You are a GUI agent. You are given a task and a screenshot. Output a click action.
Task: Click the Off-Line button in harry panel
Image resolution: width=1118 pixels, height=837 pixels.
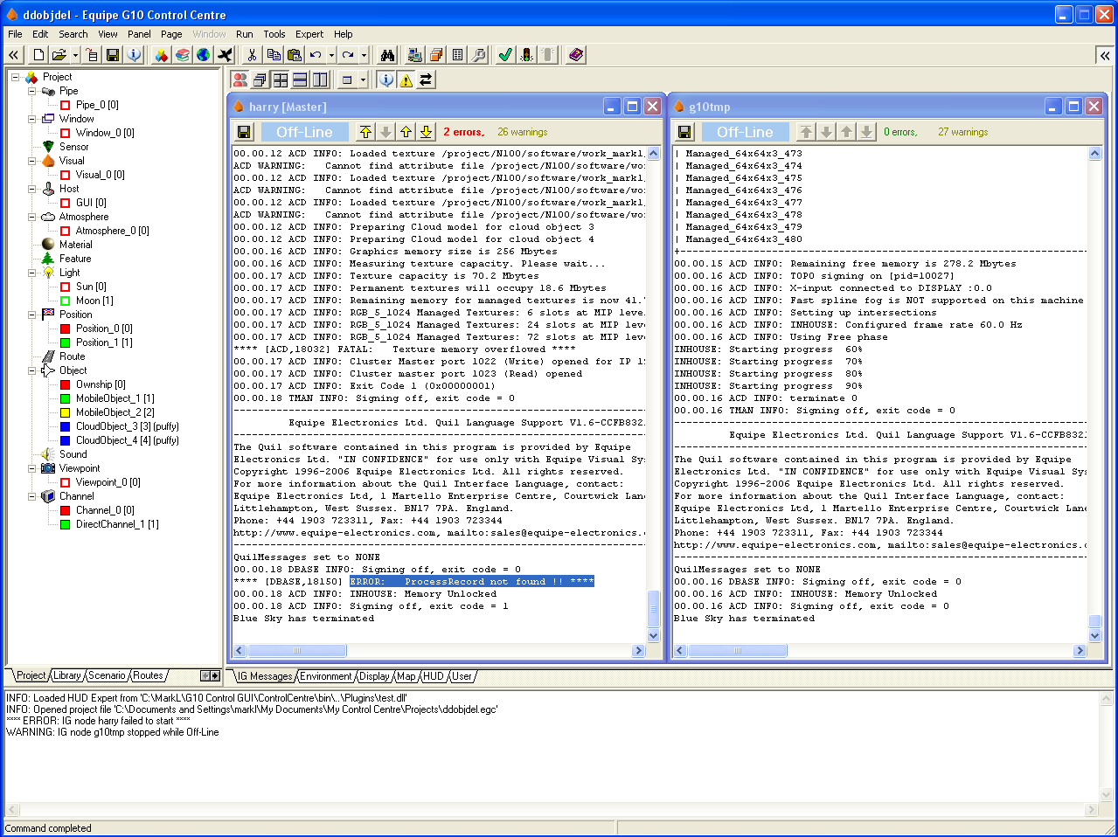(x=304, y=132)
